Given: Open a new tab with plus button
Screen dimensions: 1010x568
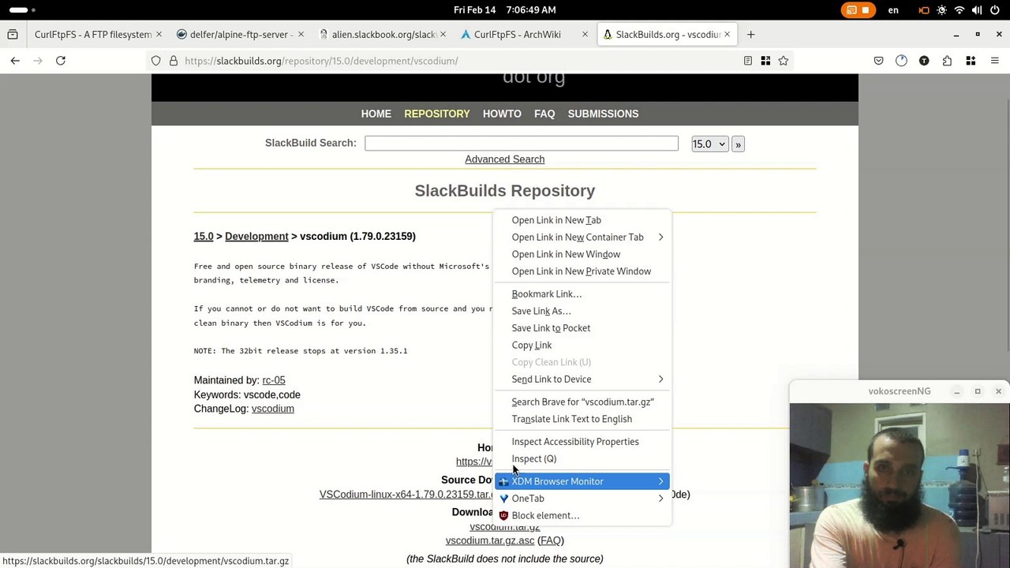Looking at the screenshot, I should (x=751, y=35).
